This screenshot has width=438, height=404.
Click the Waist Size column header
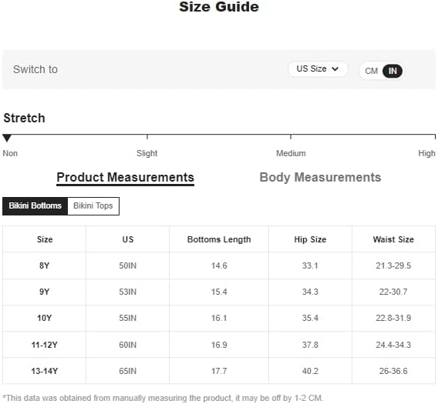pos(393,239)
